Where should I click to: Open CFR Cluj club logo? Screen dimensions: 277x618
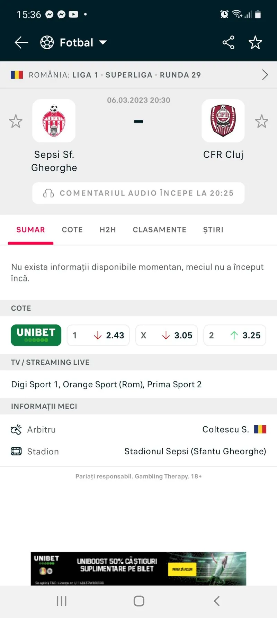pyautogui.click(x=223, y=121)
